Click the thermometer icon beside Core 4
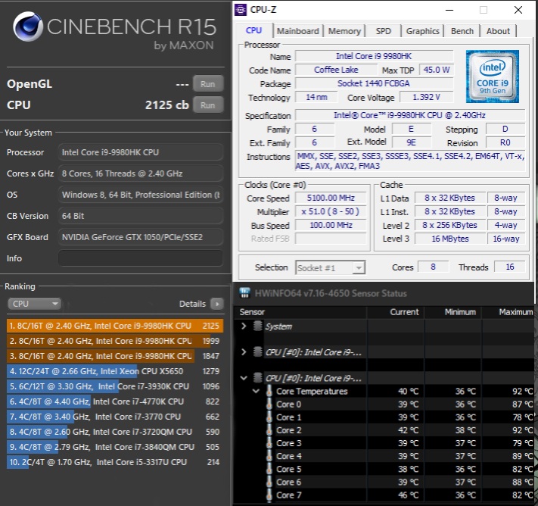The width and height of the screenshot is (538, 506). point(269,456)
